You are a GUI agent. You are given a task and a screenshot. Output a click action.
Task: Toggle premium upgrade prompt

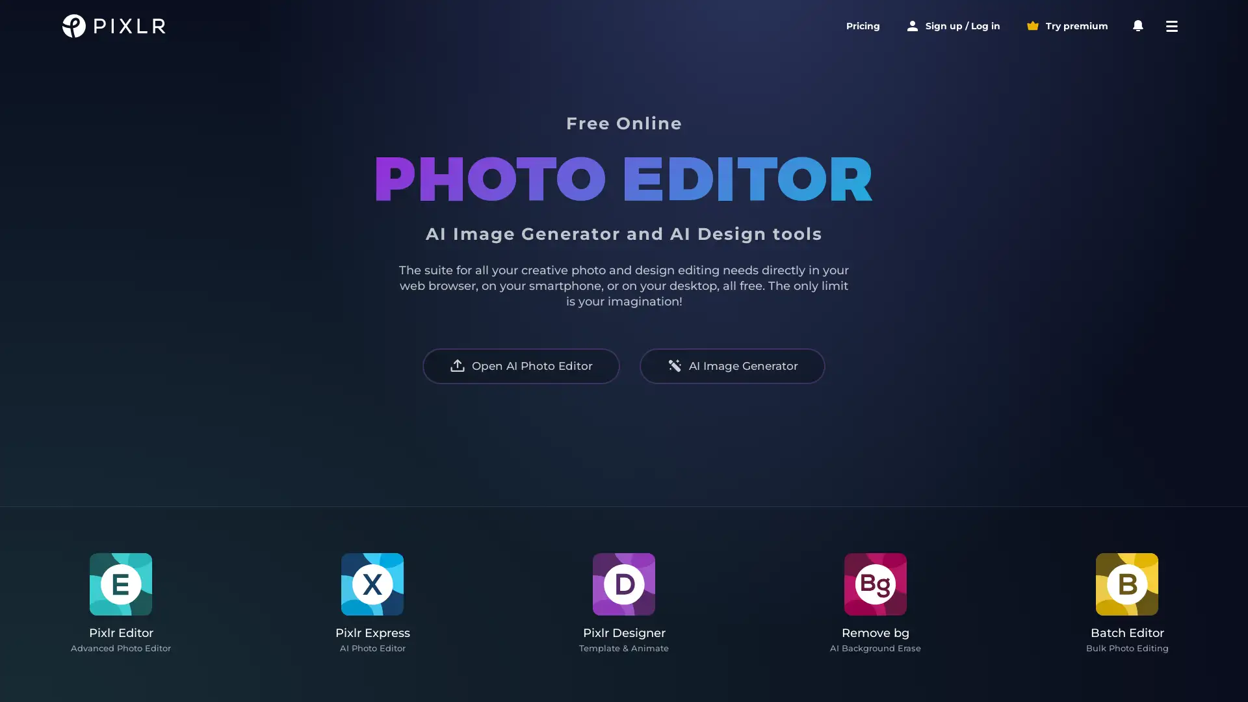(1067, 26)
